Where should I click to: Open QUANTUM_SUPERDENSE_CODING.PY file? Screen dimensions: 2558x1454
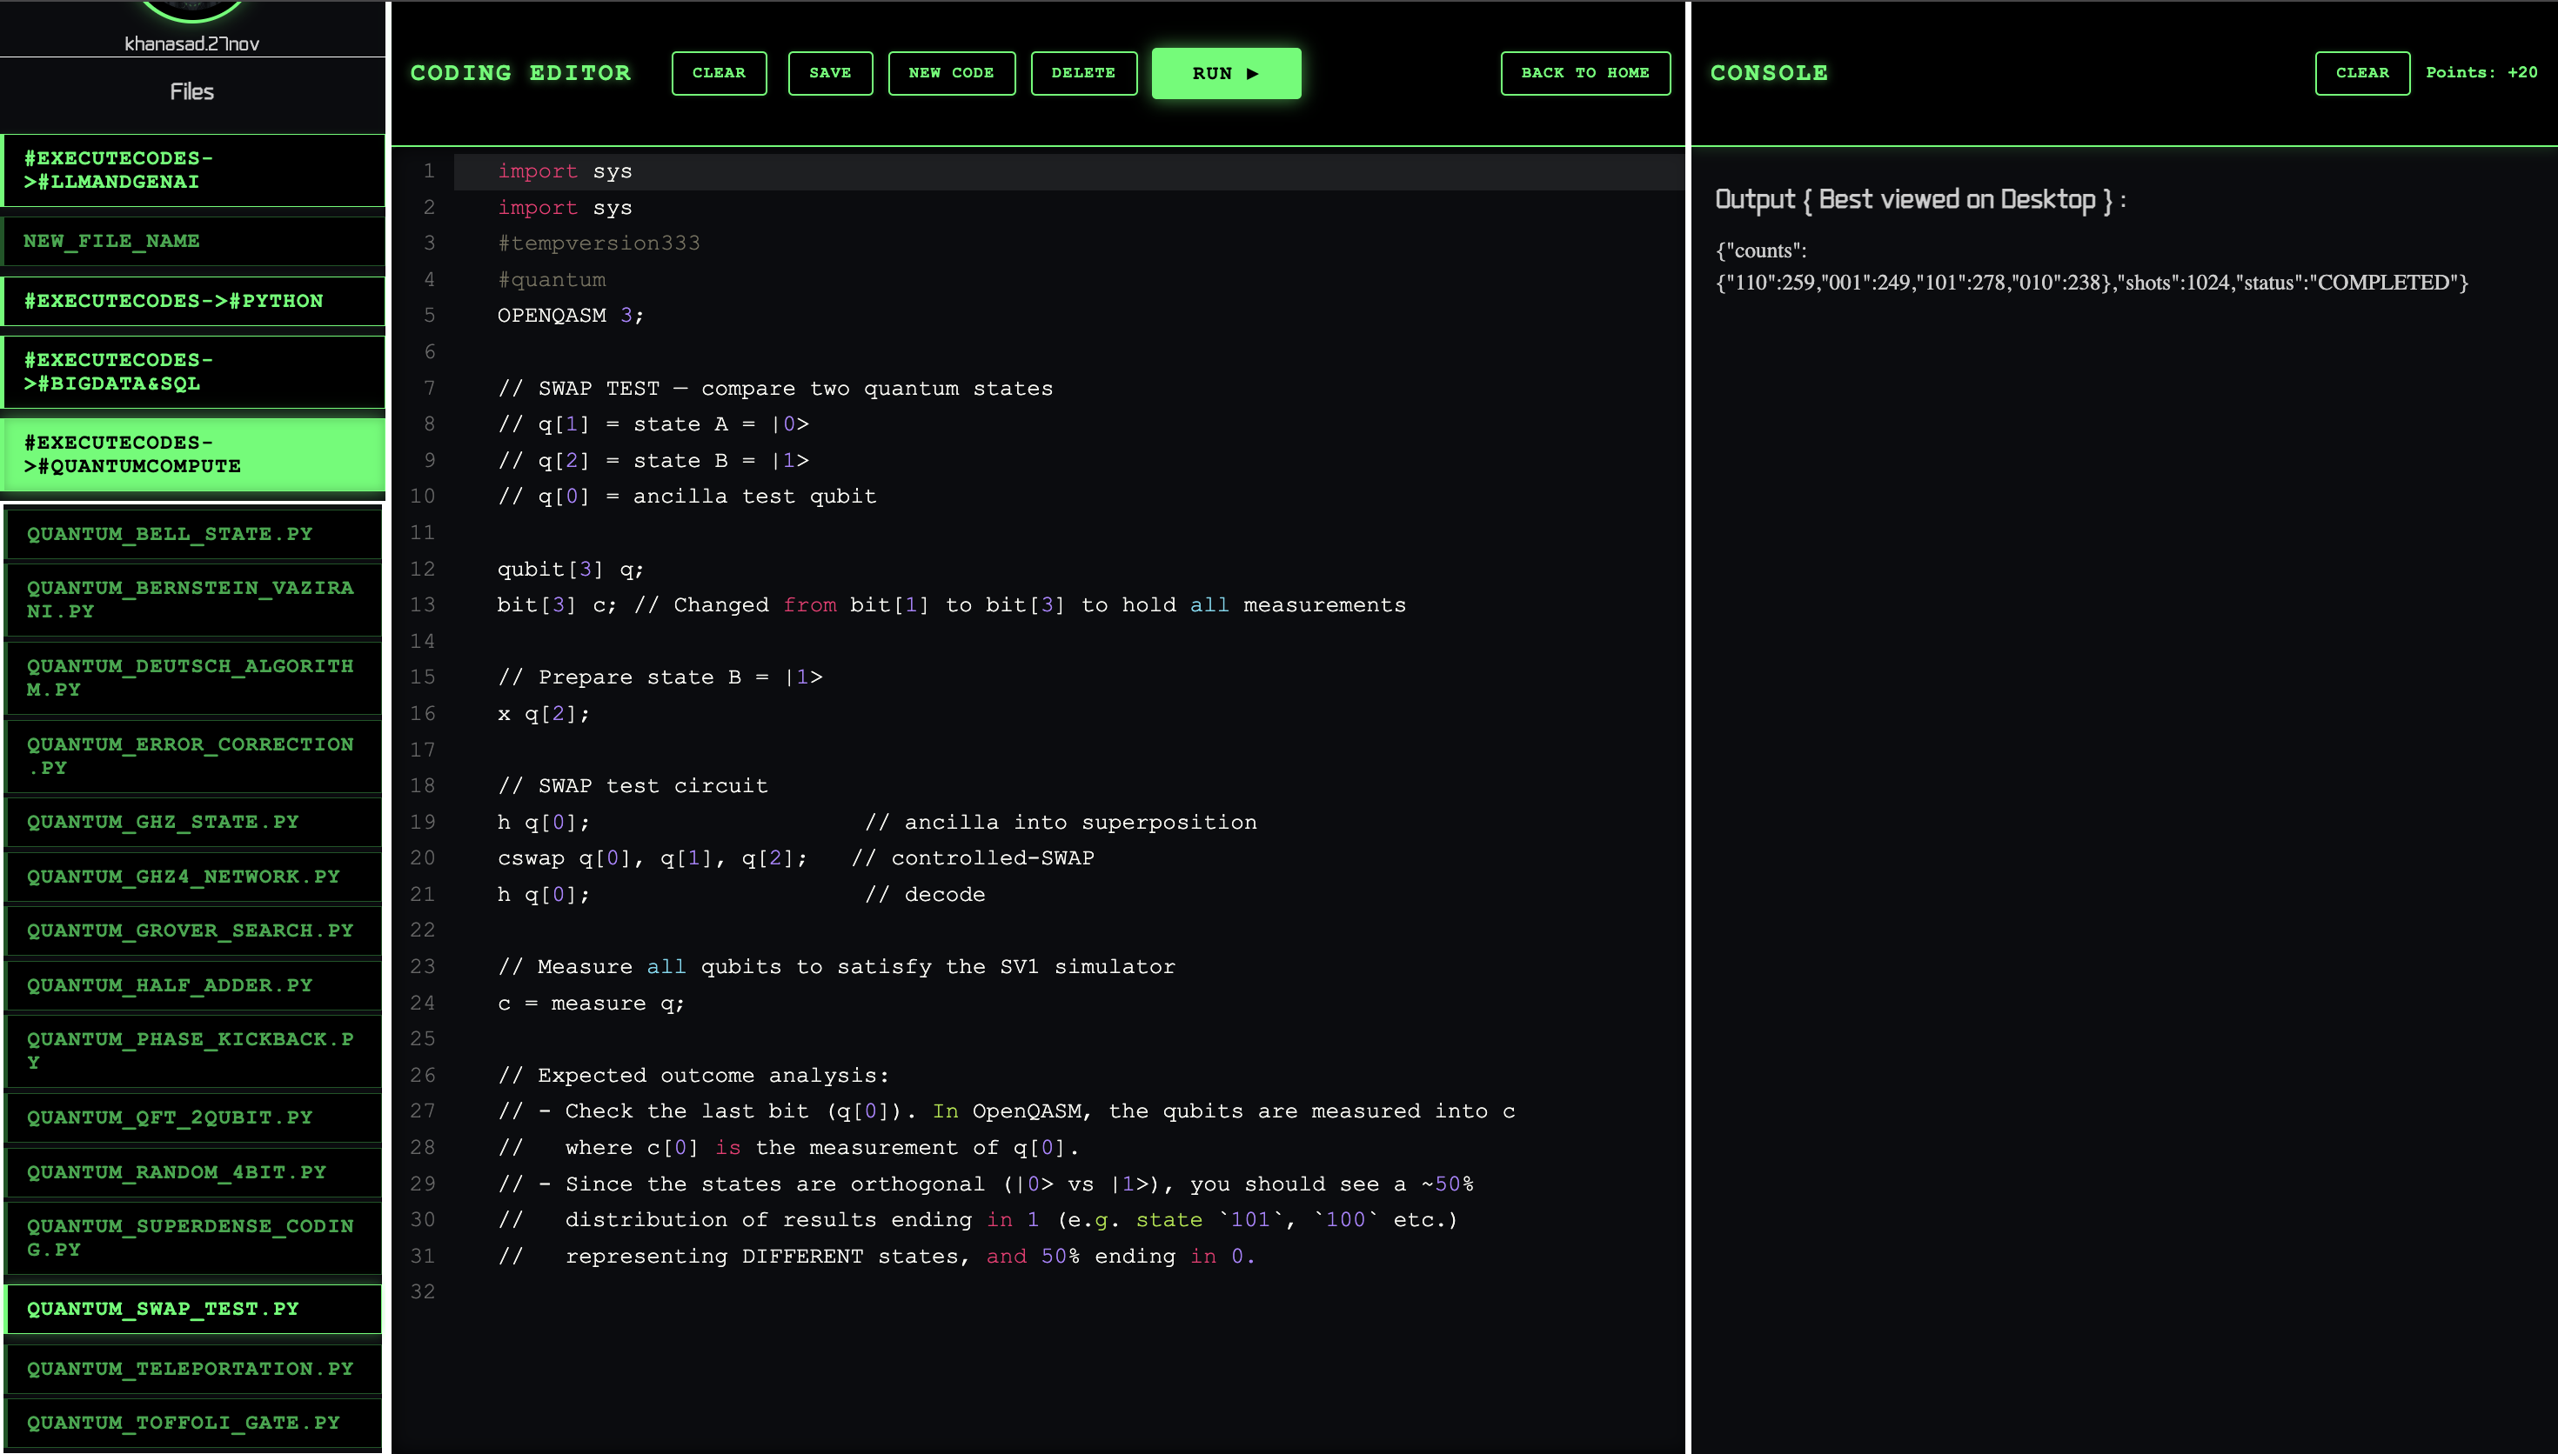pos(193,1237)
